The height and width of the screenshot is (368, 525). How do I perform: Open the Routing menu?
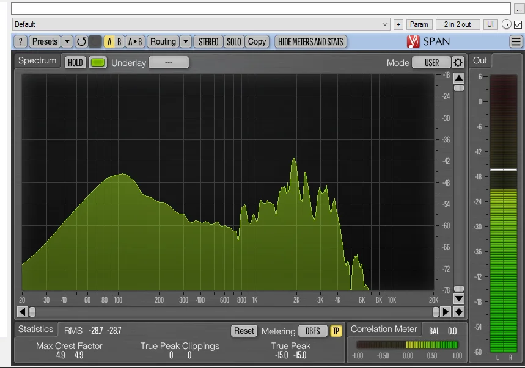163,41
